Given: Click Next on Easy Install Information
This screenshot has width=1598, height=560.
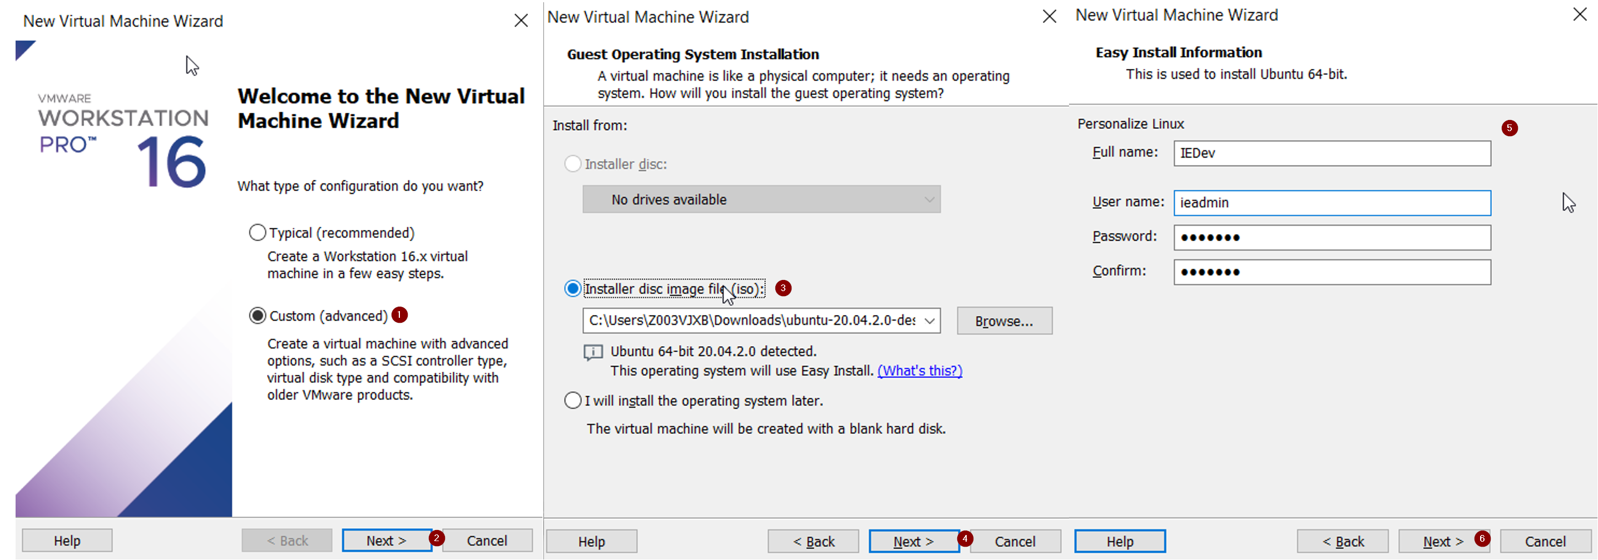Looking at the screenshot, I should [x=1441, y=541].
